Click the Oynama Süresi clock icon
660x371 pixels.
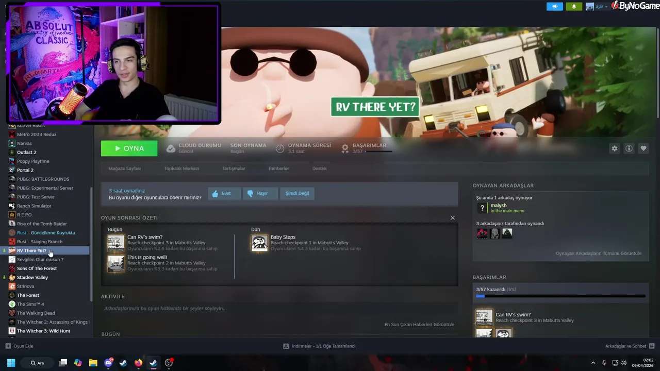[x=280, y=148]
